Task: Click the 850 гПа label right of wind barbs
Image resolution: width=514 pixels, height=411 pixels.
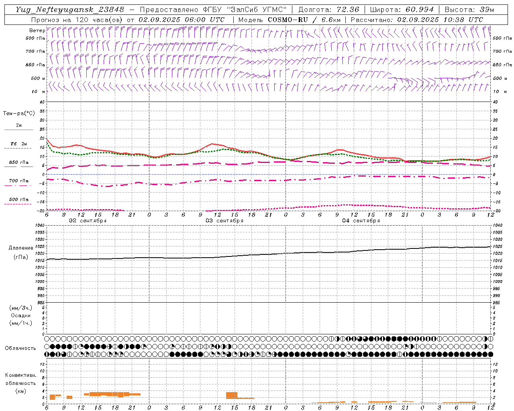Action: (x=502, y=65)
